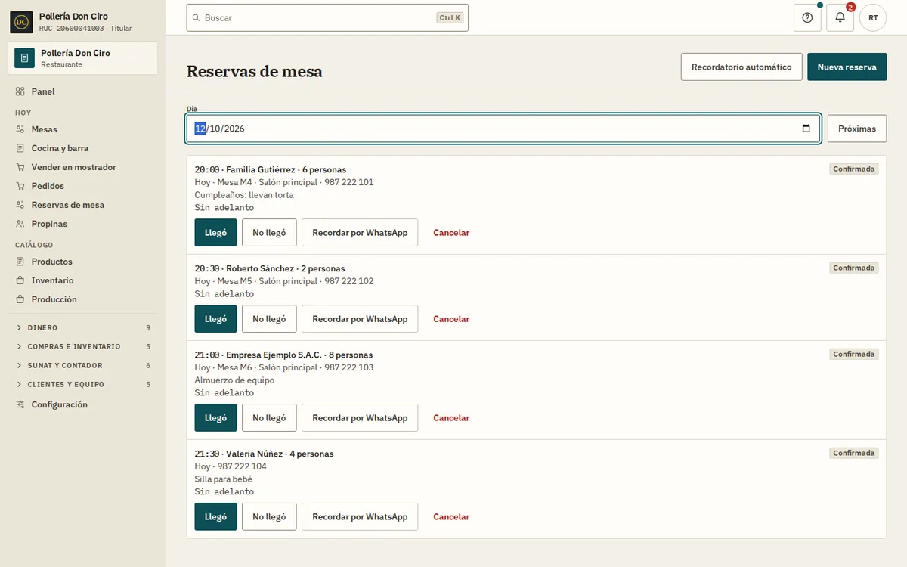The image size is (907, 567).
Task: Send WhatsApp reminder to Empresa Ejemplo S.A.C.
Action: [x=360, y=418]
